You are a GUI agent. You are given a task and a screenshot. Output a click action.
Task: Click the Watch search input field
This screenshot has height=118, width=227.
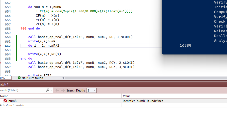[x=22, y=90]
